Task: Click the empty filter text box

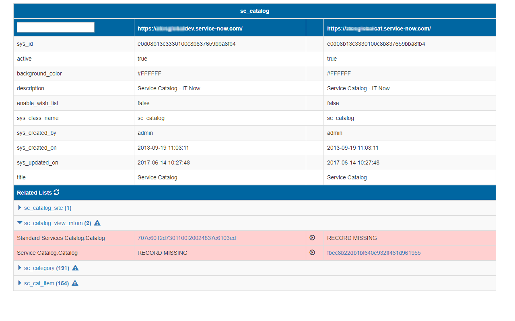Action: [55, 27]
